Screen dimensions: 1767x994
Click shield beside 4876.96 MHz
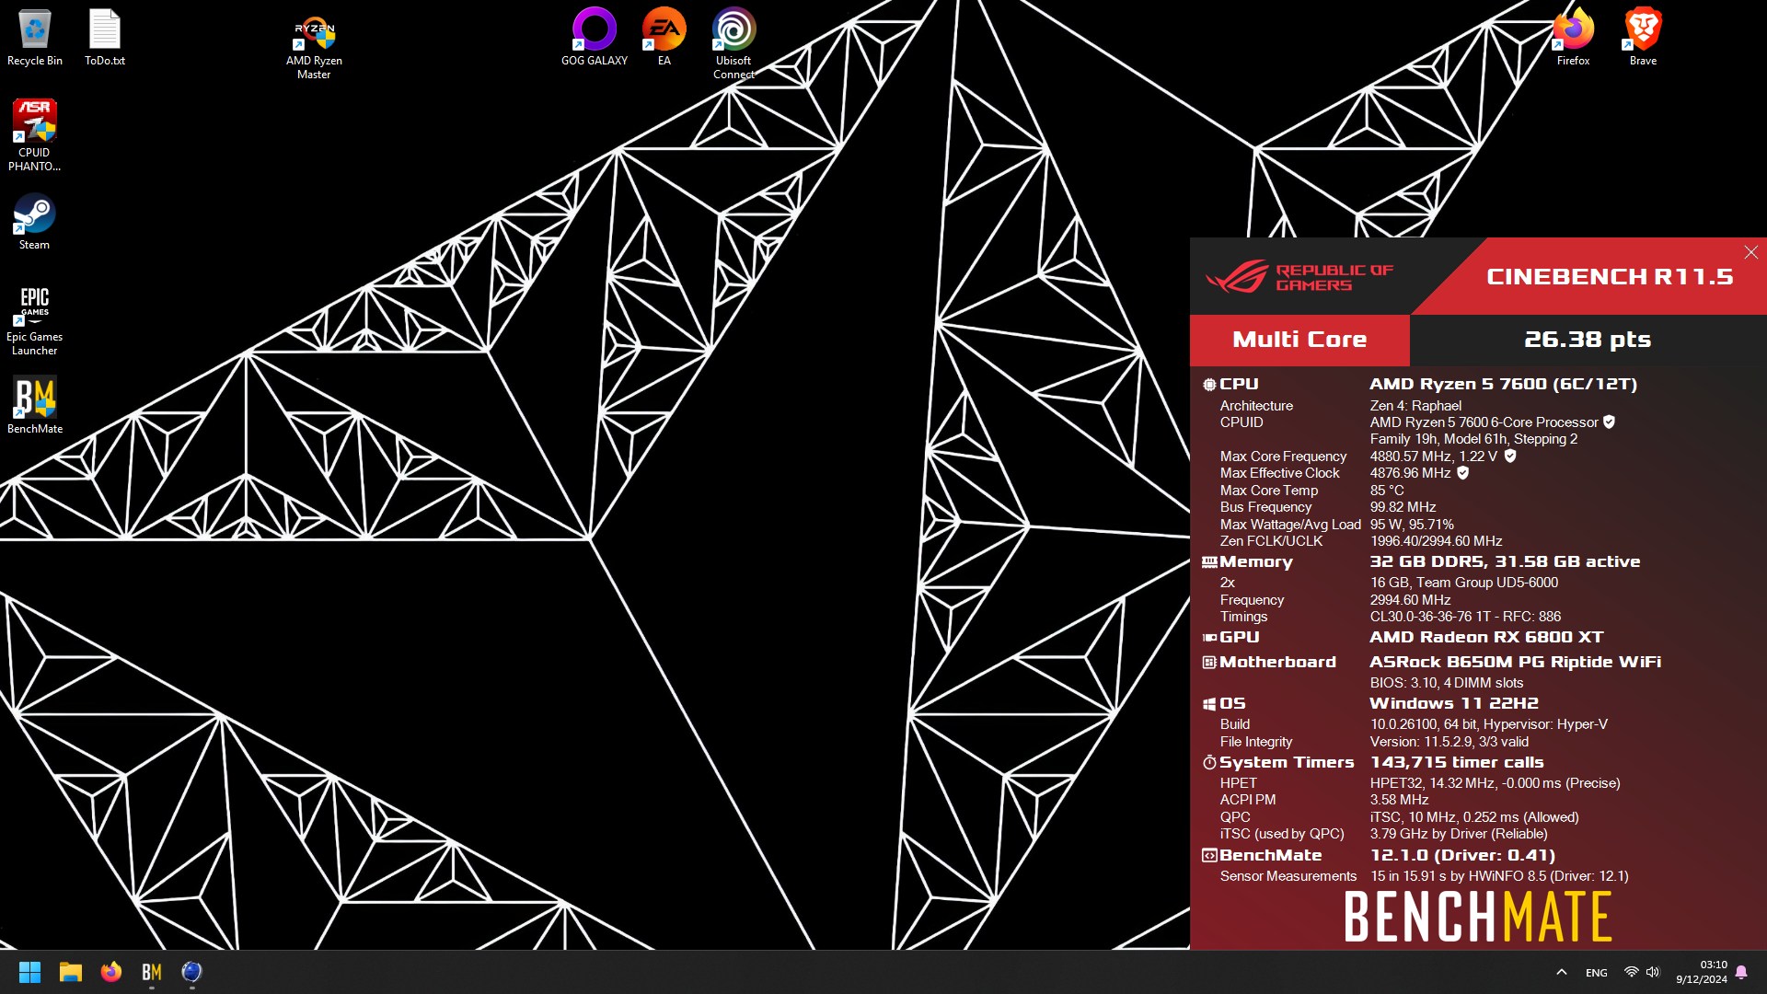(x=1462, y=472)
